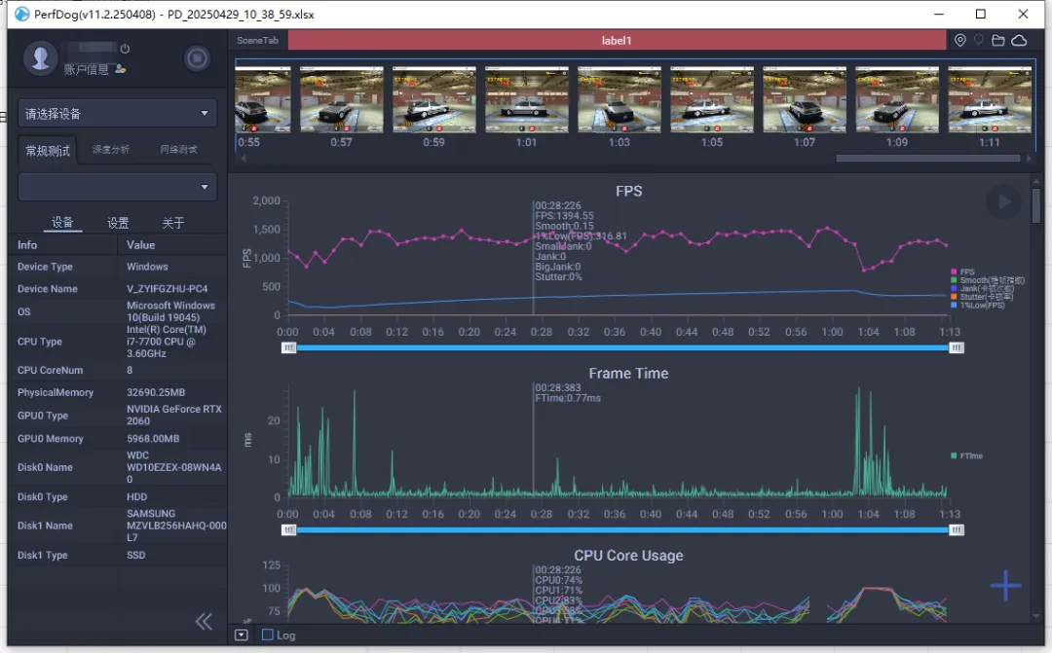This screenshot has height=653, width=1052.
Task: Select the 设备 tab
Action: pos(62,223)
